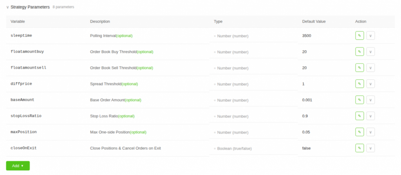Click the Default Value column header
Viewport: 401px width, 175px height.
tap(314, 21)
